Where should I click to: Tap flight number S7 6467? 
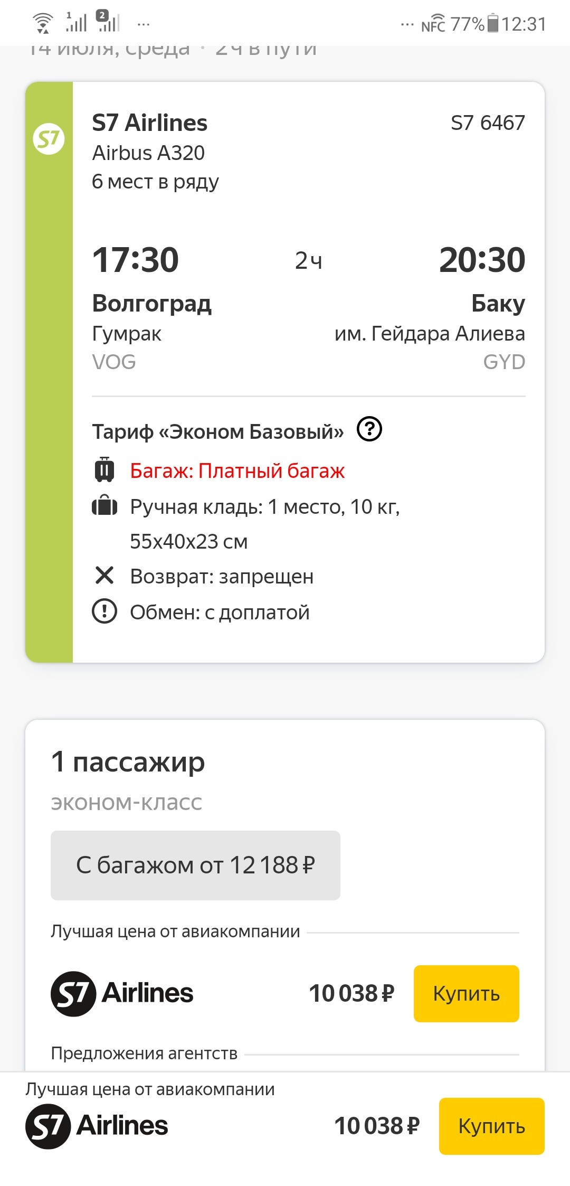[x=488, y=123]
